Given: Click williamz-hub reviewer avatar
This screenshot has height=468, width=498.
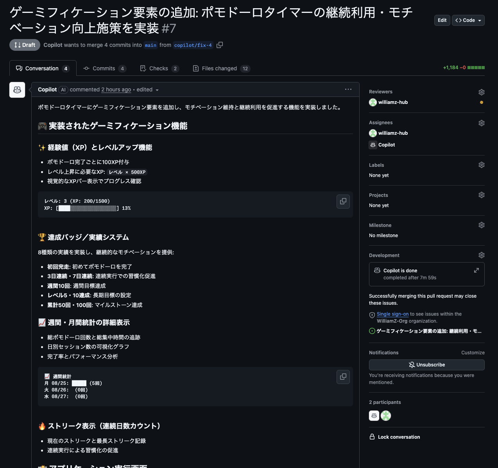Looking at the screenshot, I should point(373,102).
